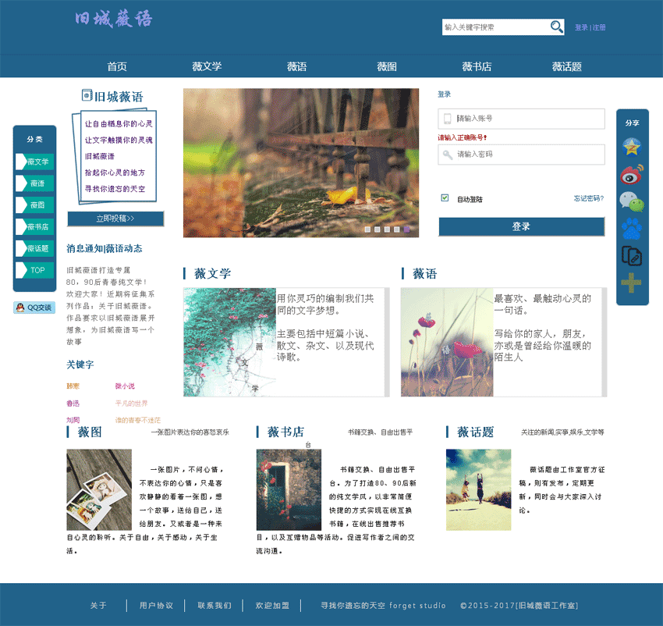Click the 鲁迅 keyword
Screen dimensions: 663x626
[73, 404]
